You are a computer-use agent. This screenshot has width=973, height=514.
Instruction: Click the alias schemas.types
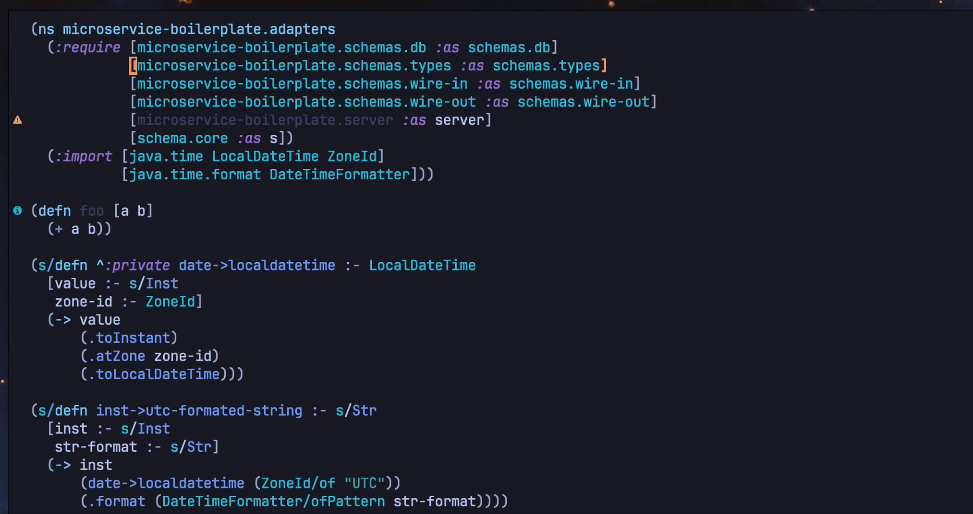coord(546,66)
